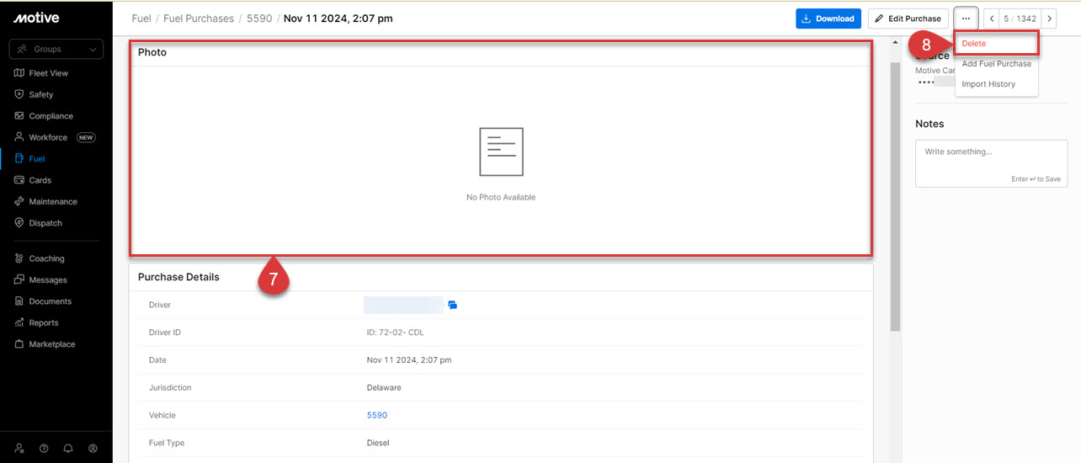Click the Maintenance wrench icon
Image resolution: width=1081 pixels, height=463 pixels.
(x=19, y=201)
